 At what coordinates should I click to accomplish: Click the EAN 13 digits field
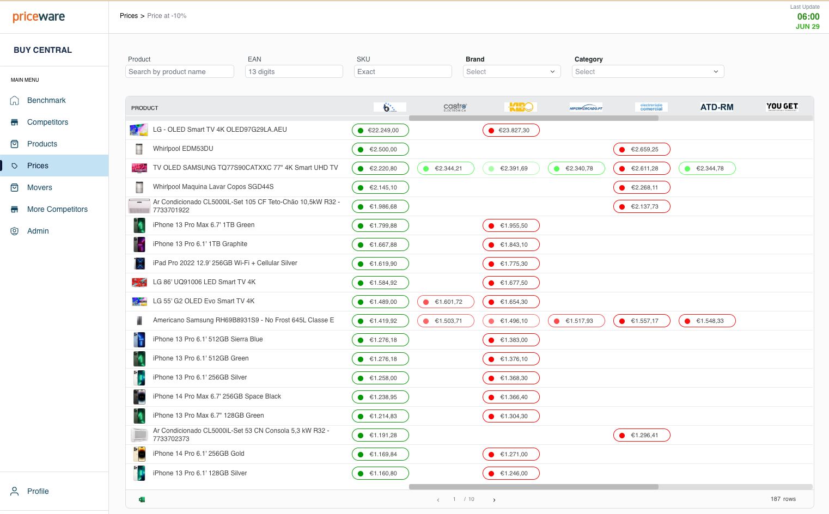(294, 71)
